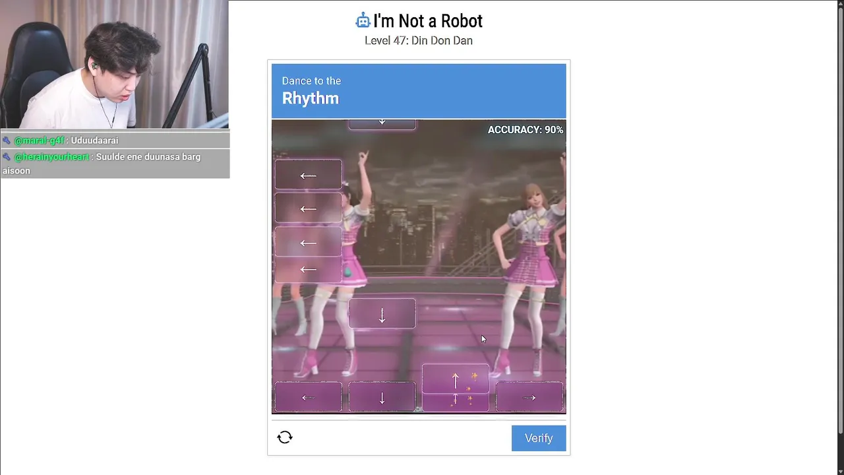The height and width of the screenshot is (475, 844).
Task: Click the refresh captcha icon
Action: tap(285, 437)
